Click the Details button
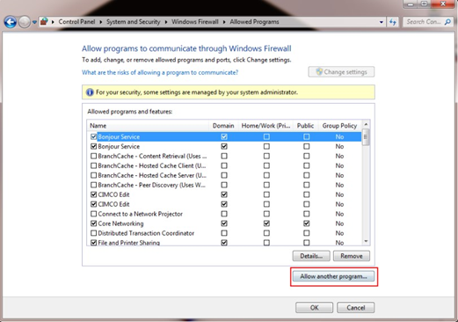 pyautogui.click(x=311, y=256)
